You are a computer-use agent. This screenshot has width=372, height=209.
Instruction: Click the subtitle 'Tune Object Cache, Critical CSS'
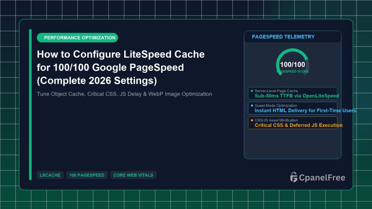(x=77, y=94)
